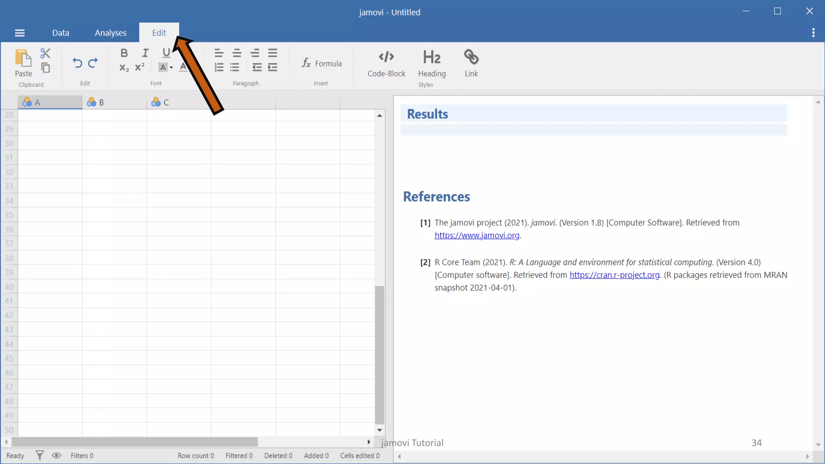This screenshot has width=825, height=464.
Task: Apply numbered list formatting
Action: (x=219, y=67)
